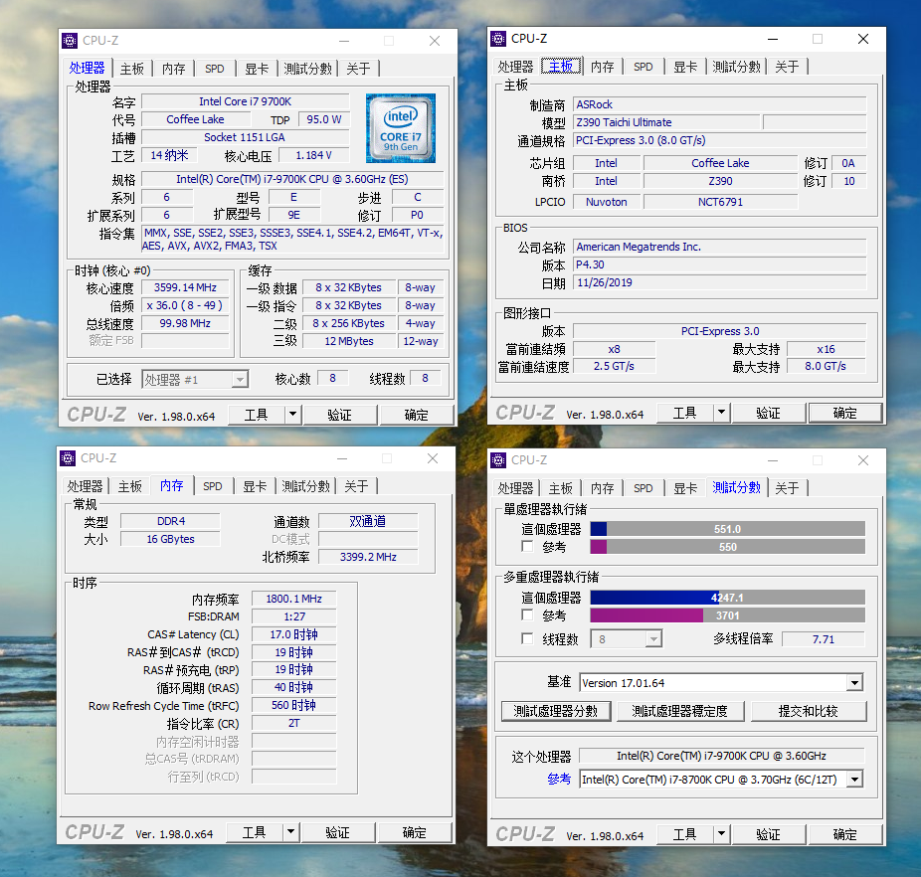Click 确定 button in mainboard window

click(x=844, y=413)
